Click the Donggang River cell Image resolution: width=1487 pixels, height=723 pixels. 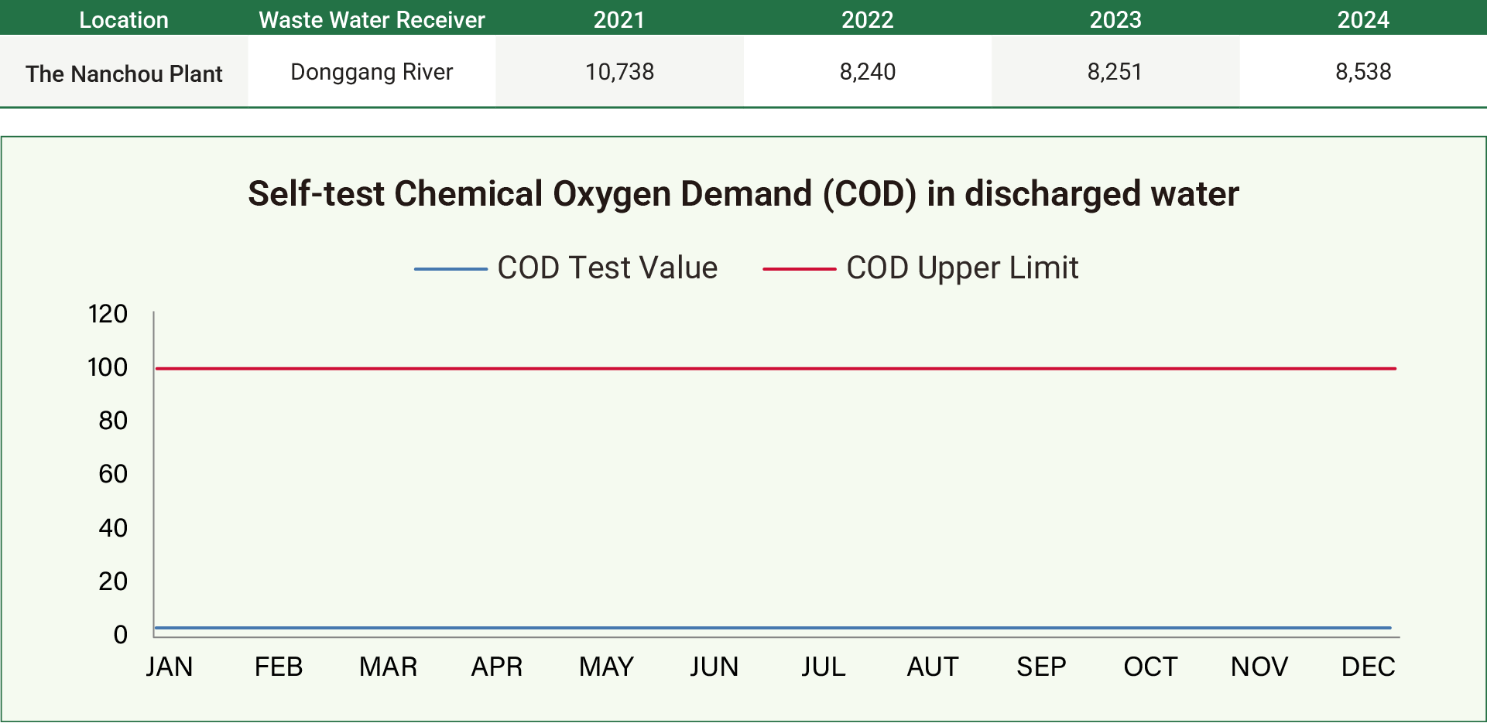click(372, 72)
